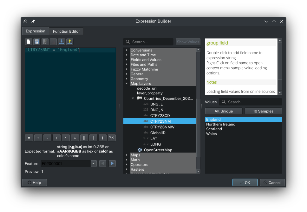Viewport: 307px width, 212px height.
Task: Select the CTRY23CD field
Action: pyautogui.click(x=160, y=116)
